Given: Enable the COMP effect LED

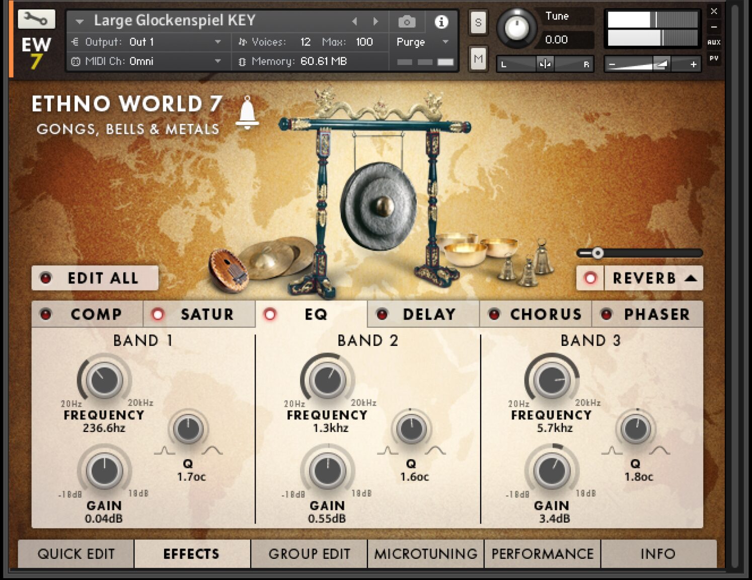Looking at the screenshot, I should [x=46, y=314].
